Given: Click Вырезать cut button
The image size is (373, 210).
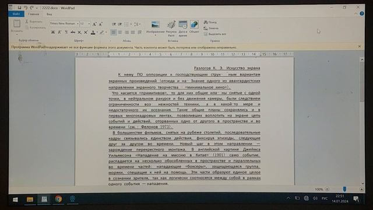Looking at the screenshot, I should (x=34, y=22).
